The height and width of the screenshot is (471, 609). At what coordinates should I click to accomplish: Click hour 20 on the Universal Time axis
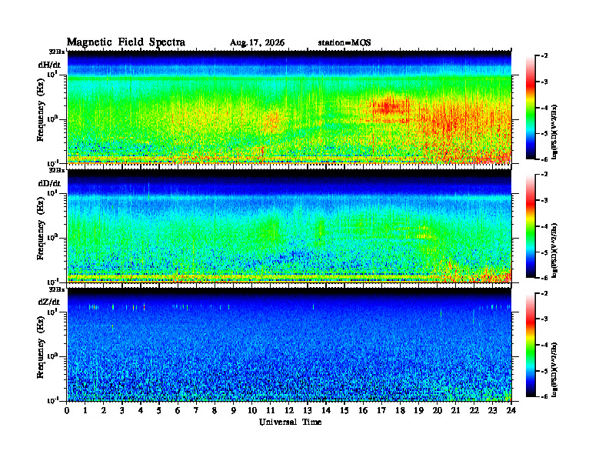(437, 410)
